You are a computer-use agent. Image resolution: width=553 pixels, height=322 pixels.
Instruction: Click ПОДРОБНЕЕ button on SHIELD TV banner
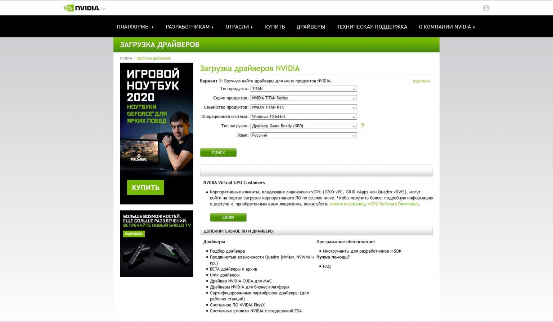tap(134, 234)
